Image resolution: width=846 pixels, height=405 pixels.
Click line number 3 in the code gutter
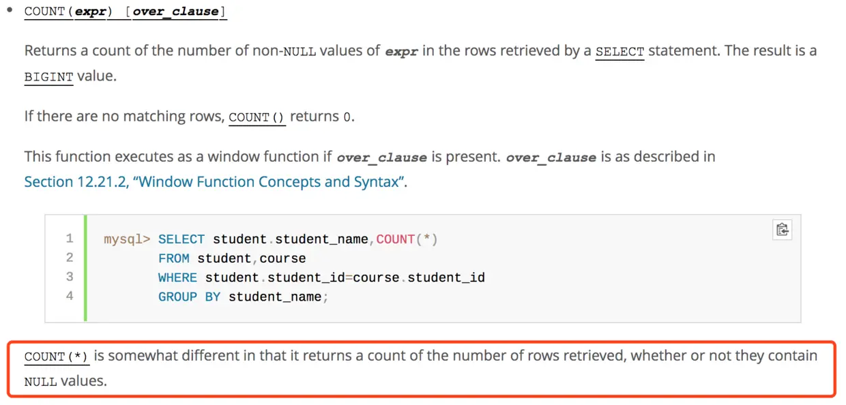click(70, 277)
